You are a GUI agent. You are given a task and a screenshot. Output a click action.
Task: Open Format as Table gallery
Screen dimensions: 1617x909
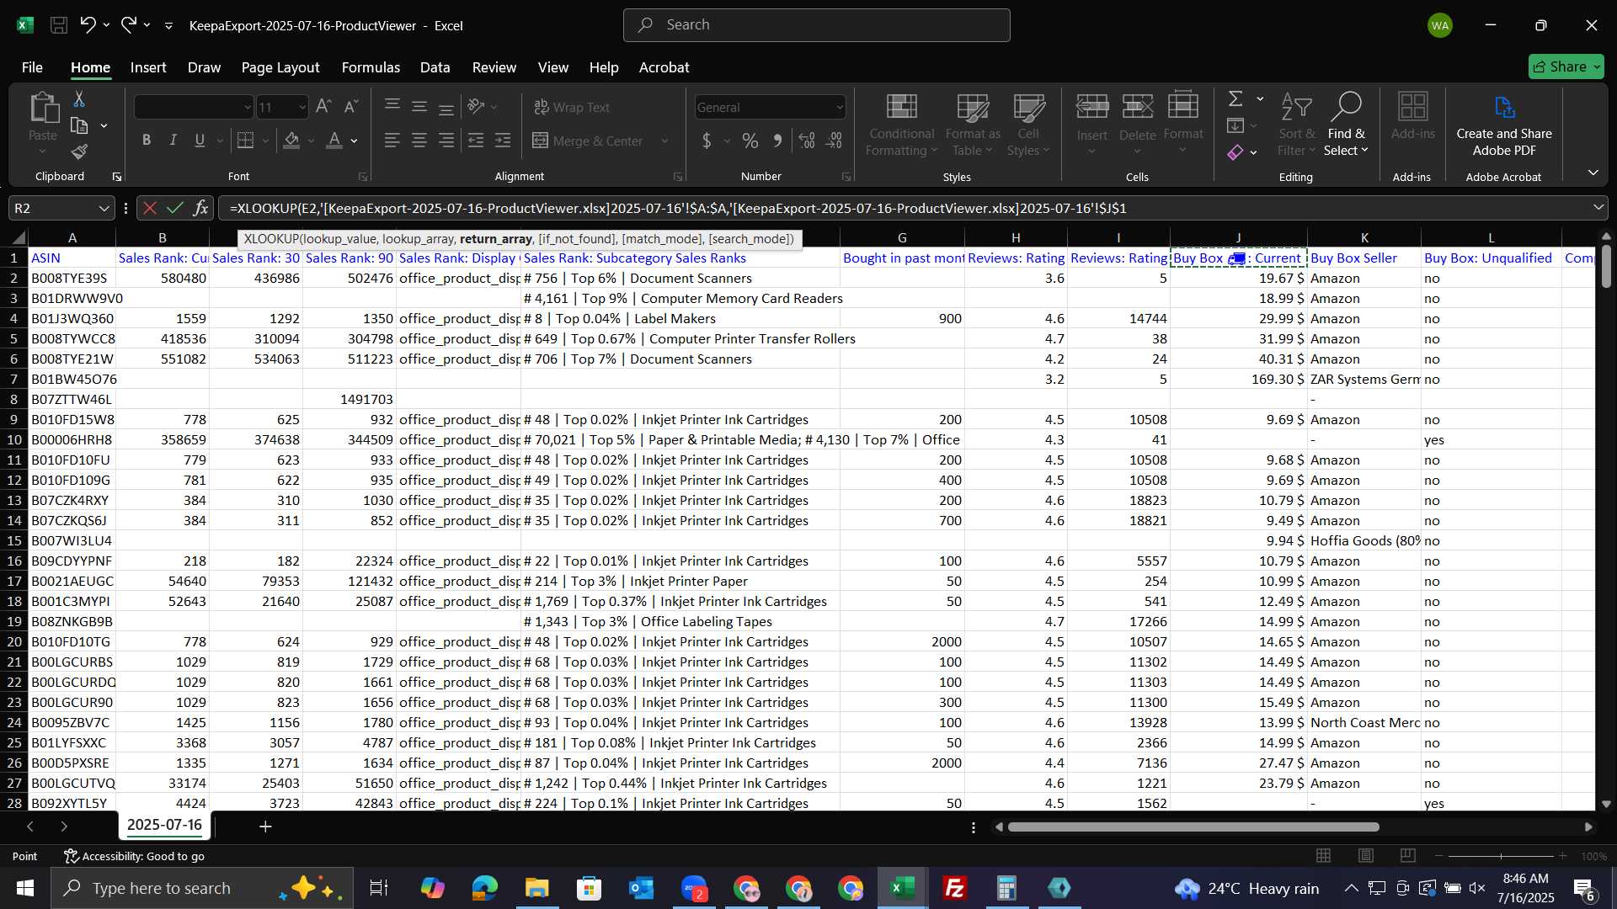point(972,125)
